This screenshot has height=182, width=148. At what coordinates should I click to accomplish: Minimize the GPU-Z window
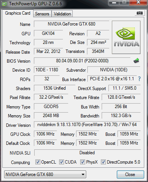click(x=114, y=3)
